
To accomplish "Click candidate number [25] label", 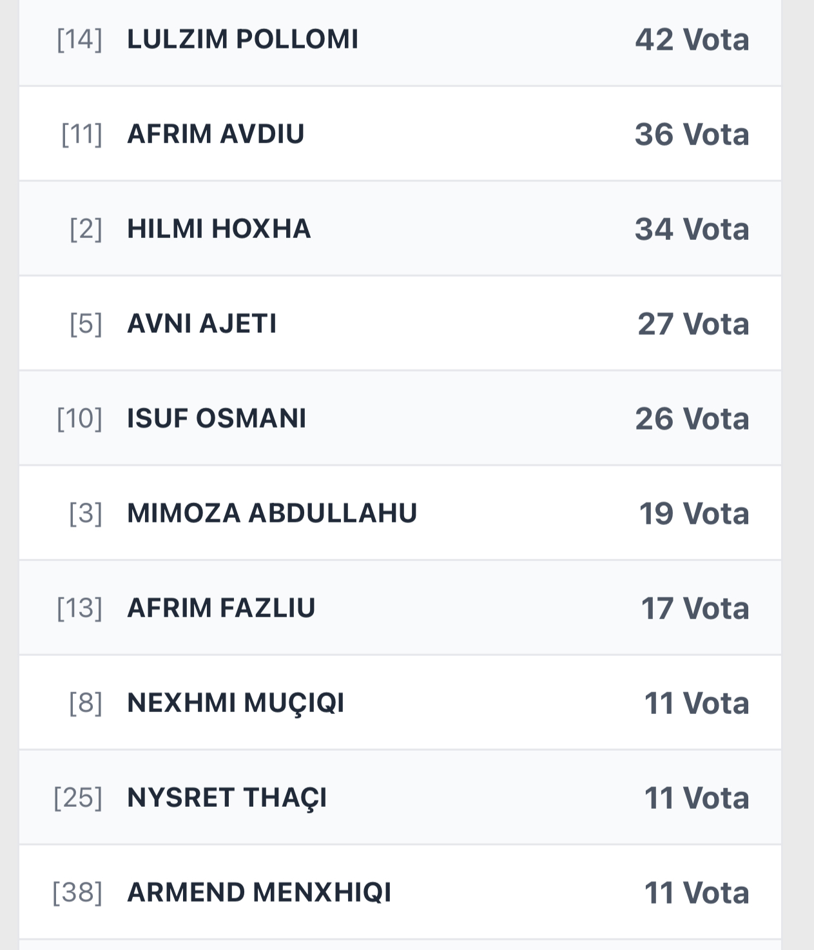I will [x=78, y=798].
